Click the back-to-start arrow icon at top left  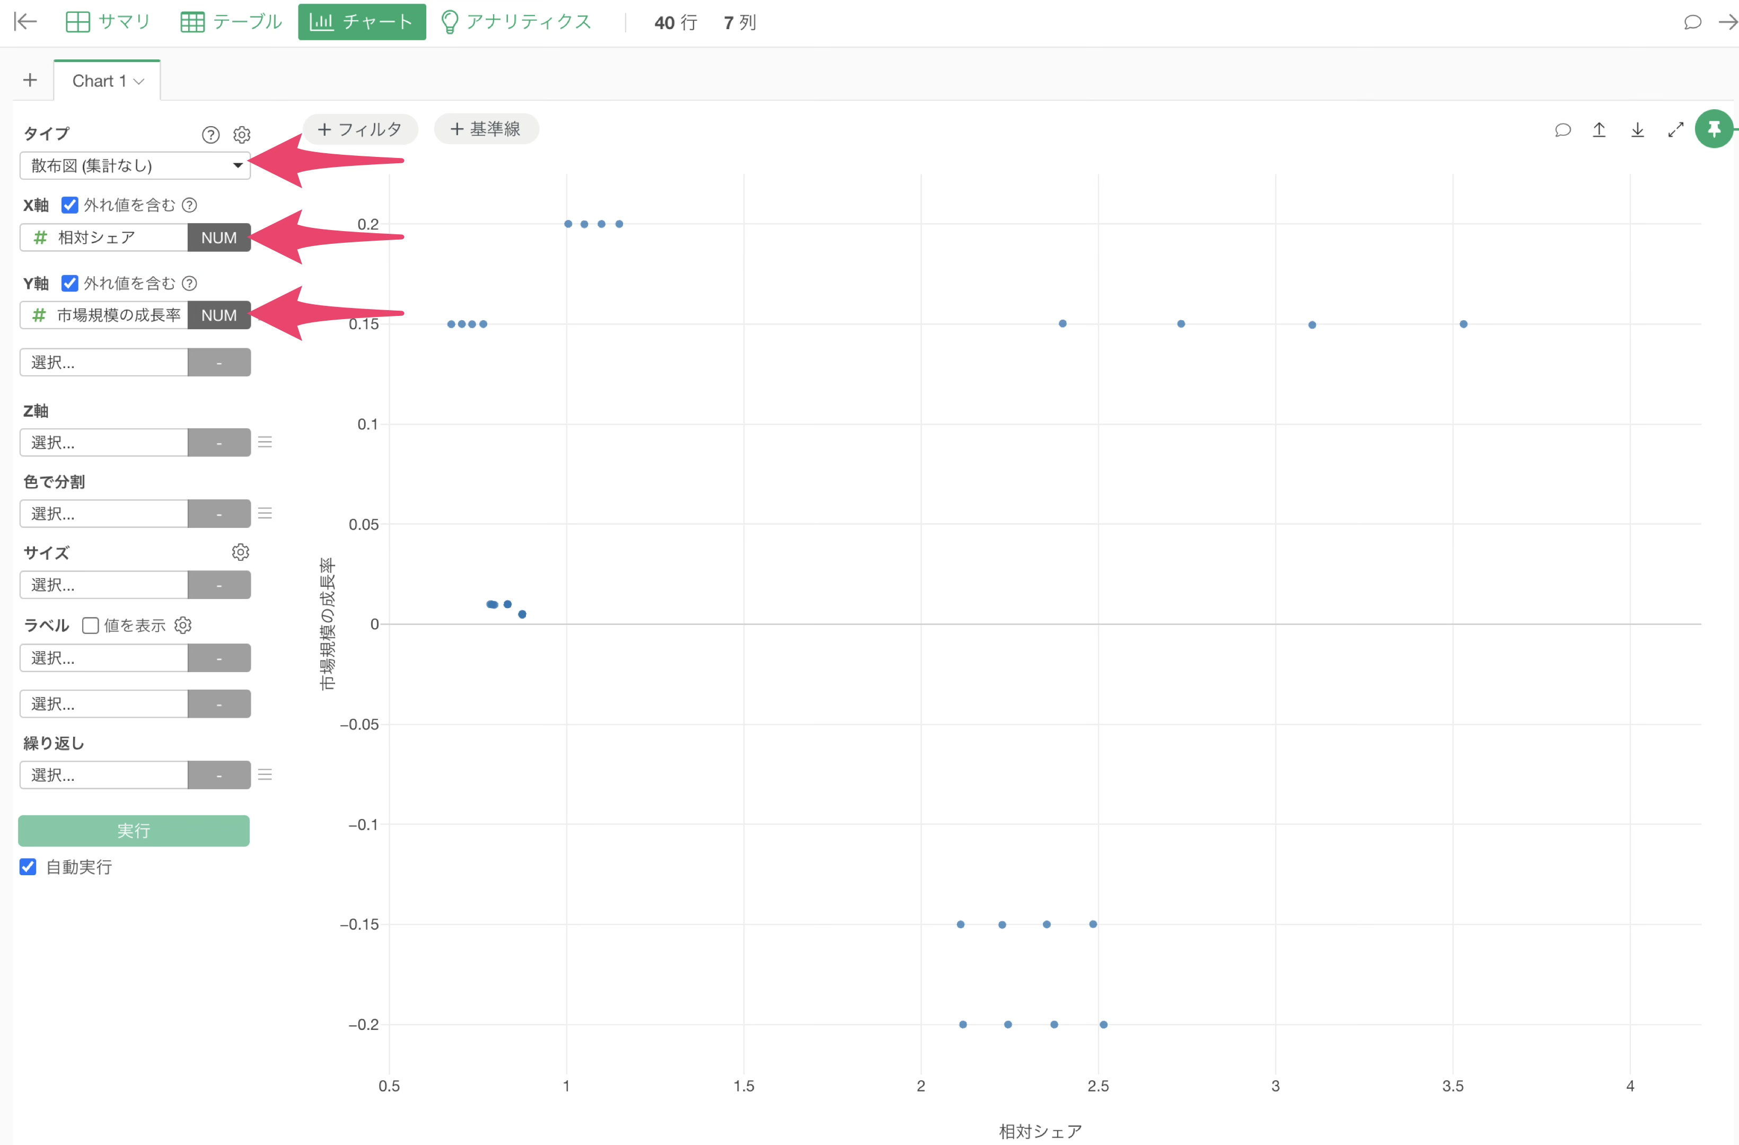(x=25, y=22)
